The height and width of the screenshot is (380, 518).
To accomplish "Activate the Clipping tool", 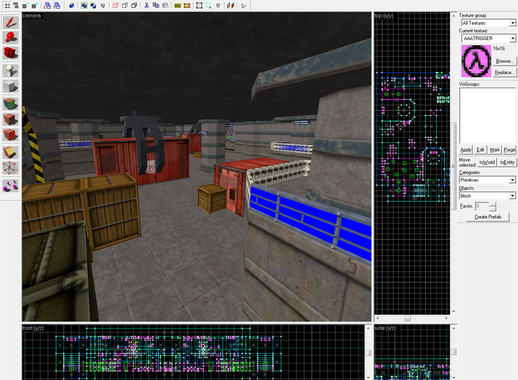I will (x=10, y=153).
